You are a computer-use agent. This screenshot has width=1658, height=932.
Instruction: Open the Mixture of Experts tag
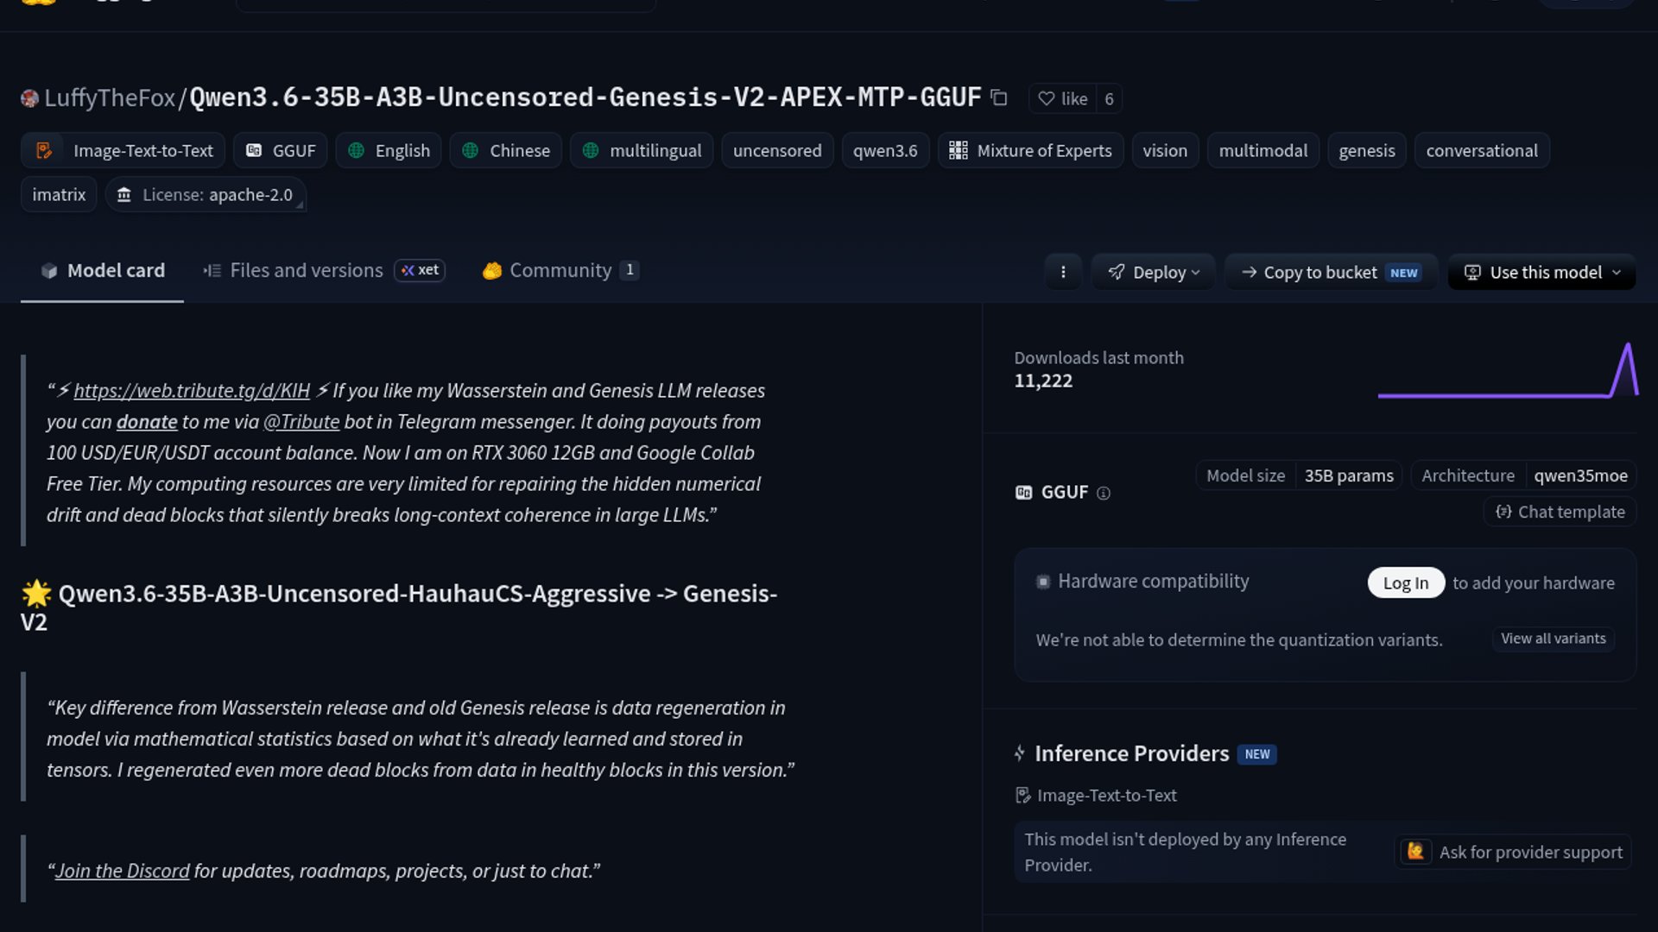pyautogui.click(x=1030, y=150)
